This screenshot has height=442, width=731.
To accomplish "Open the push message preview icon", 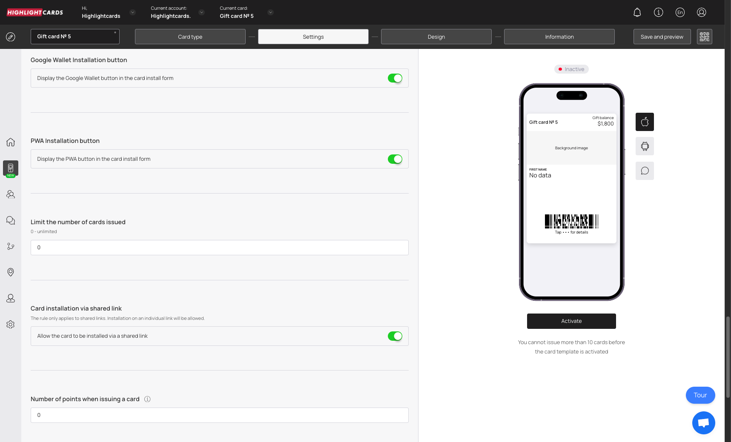I will [x=645, y=171].
